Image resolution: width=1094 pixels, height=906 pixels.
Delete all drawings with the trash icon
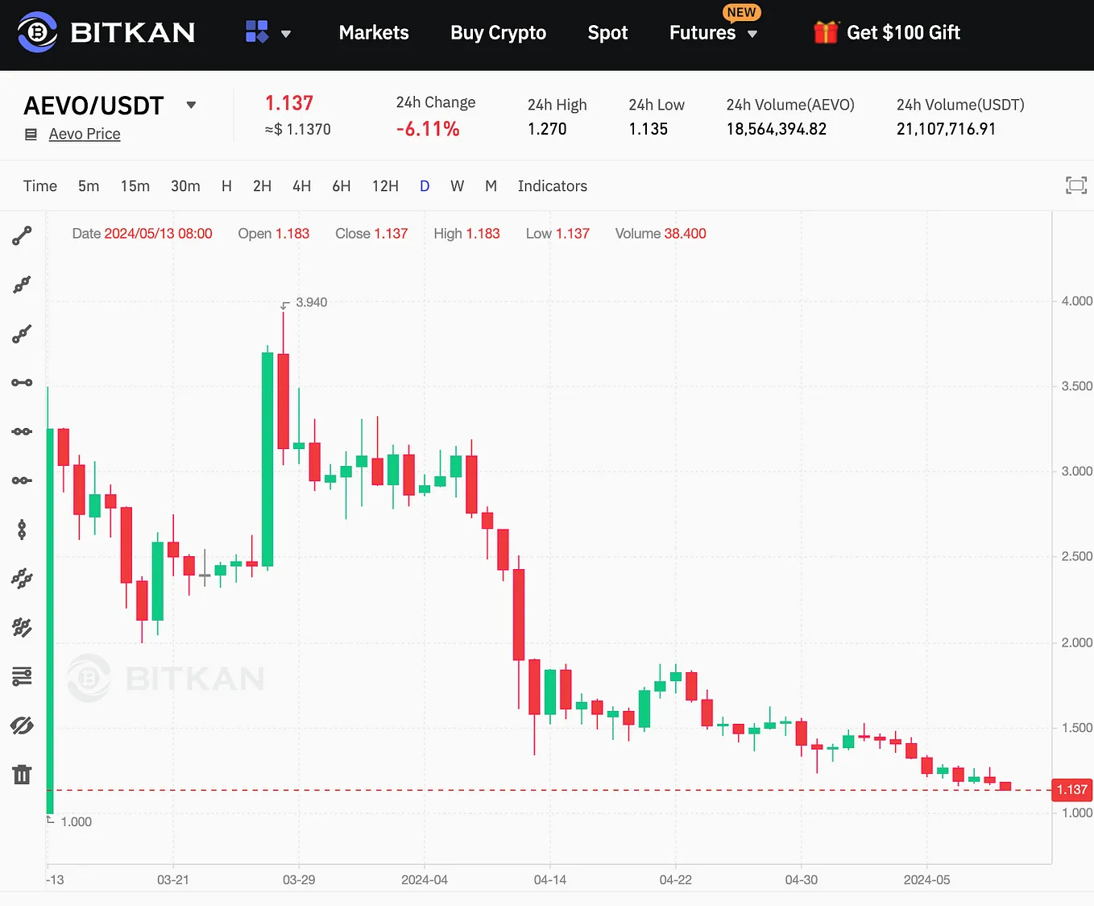coord(22,775)
